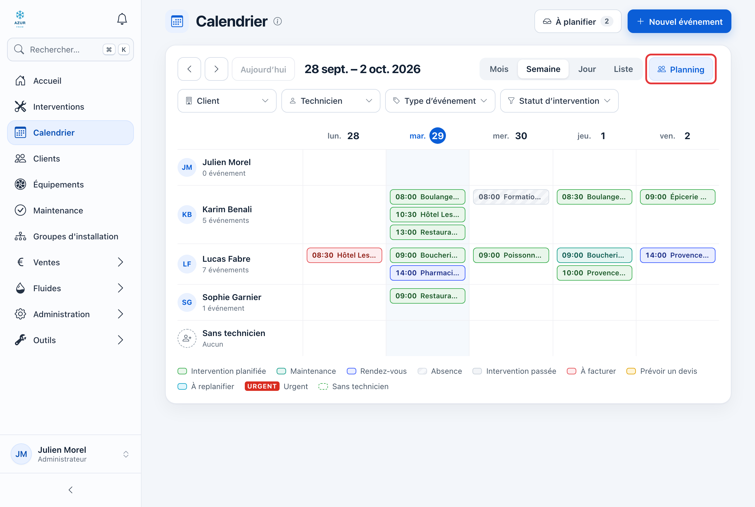Click the blue calendar icon beside the title
The height and width of the screenshot is (507, 755).
coord(177,21)
